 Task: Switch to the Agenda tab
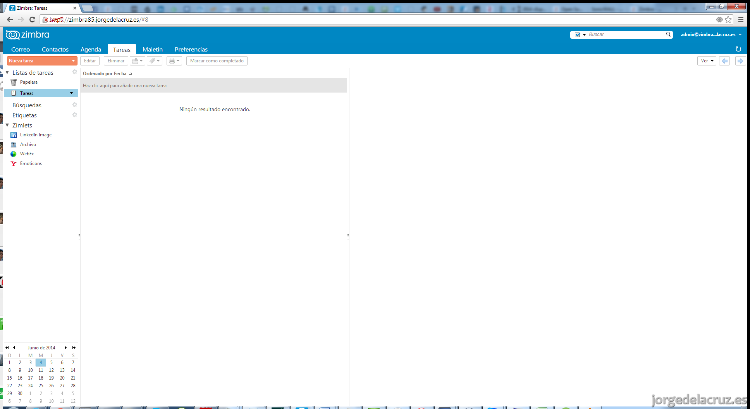pyautogui.click(x=91, y=49)
